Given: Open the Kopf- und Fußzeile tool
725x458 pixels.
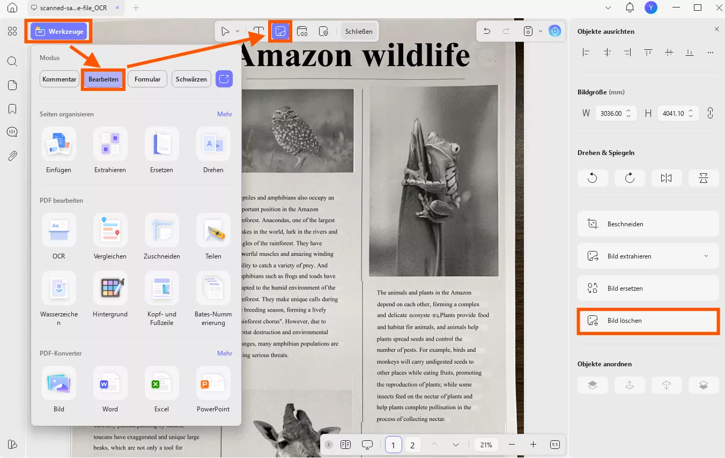Looking at the screenshot, I should (x=162, y=299).
